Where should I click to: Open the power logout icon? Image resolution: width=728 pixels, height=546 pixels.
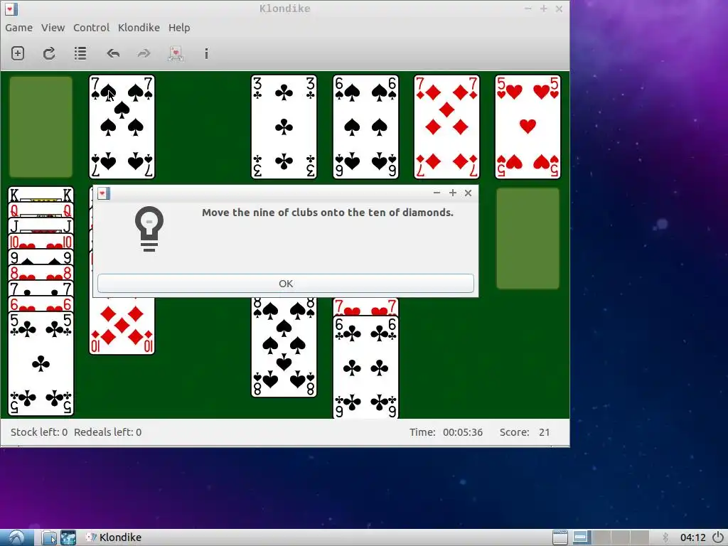pos(718,537)
